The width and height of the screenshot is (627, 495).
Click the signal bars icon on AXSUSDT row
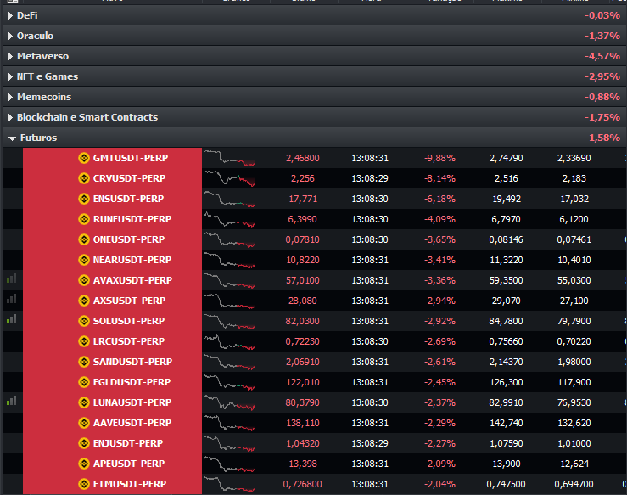tap(12, 299)
